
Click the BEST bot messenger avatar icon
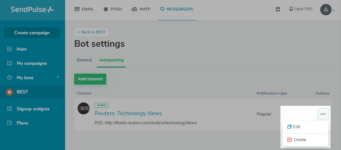(10, 92)
